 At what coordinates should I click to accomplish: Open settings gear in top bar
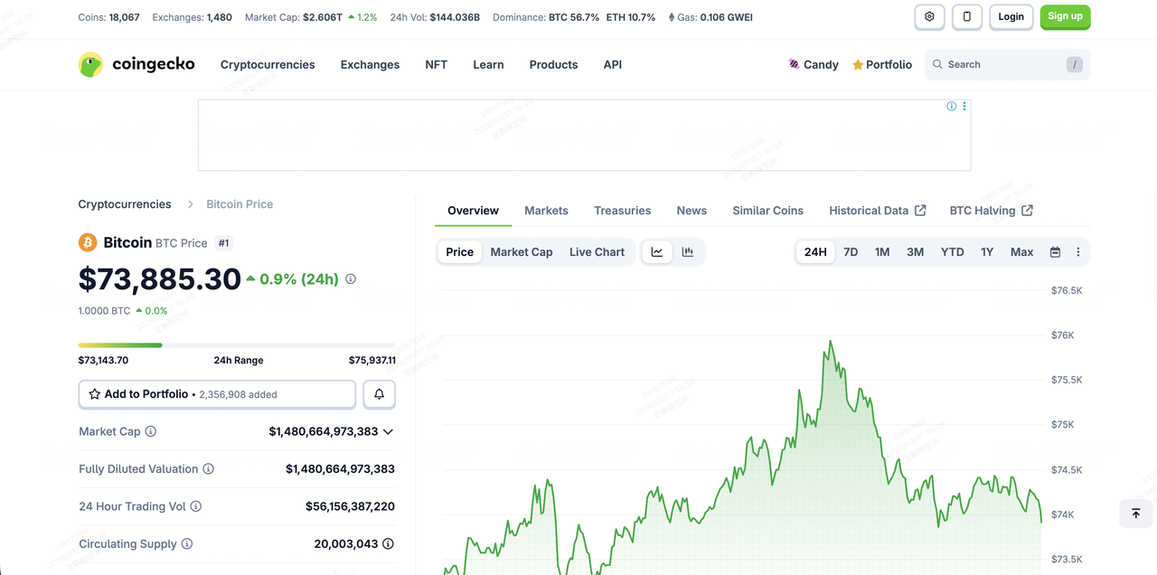tap(929, 17)
